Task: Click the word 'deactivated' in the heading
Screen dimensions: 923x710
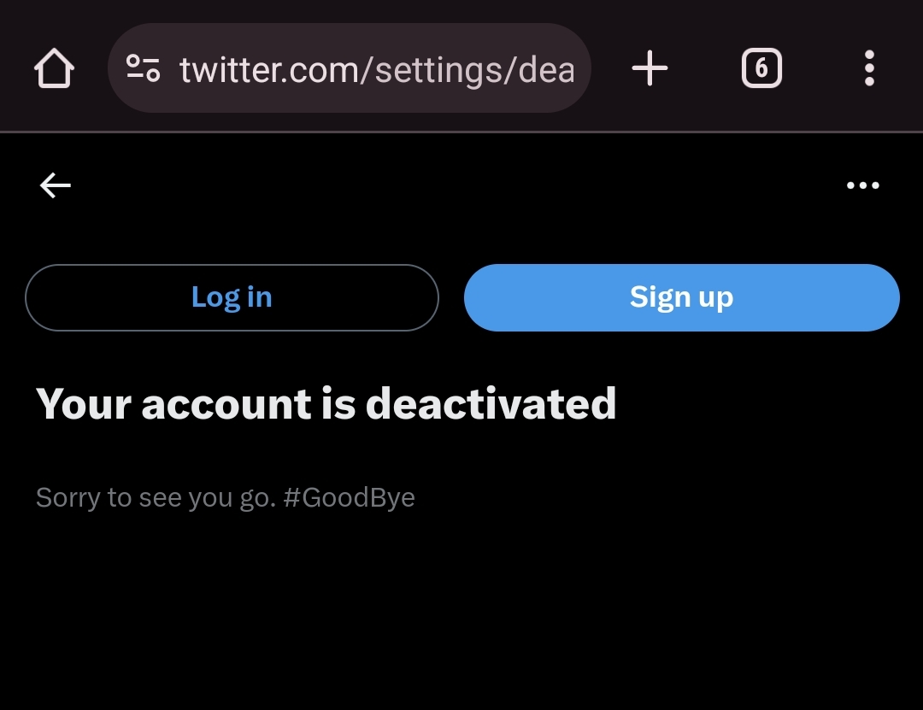Action: click(x=491, y=403)
